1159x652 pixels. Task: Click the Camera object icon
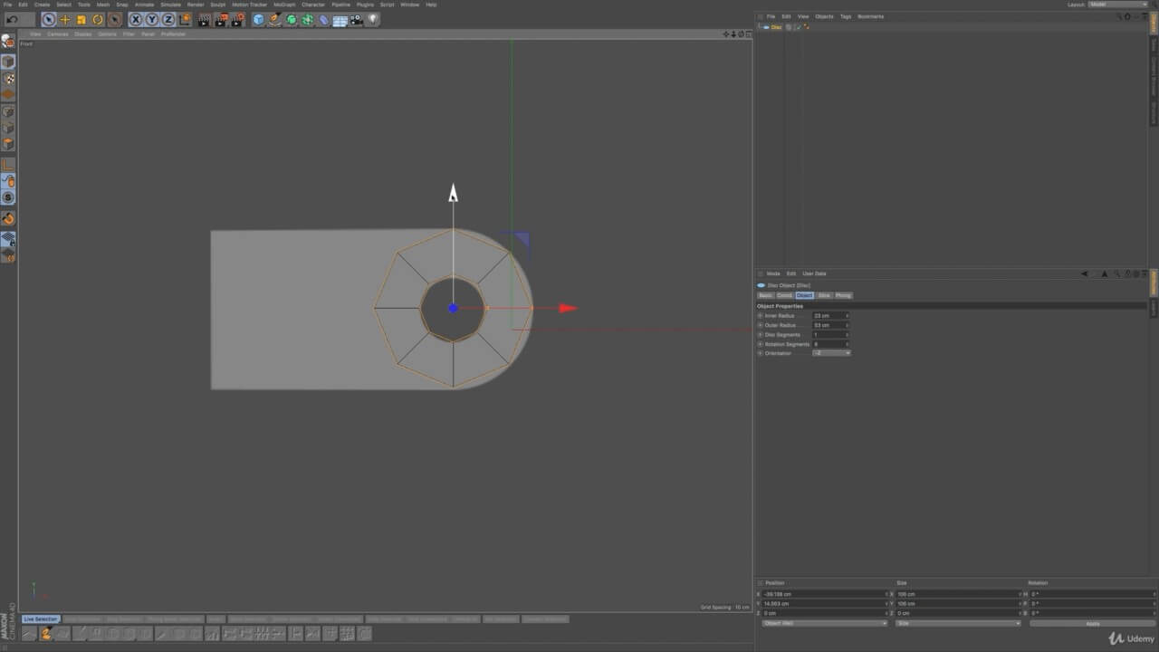point(357,19)
